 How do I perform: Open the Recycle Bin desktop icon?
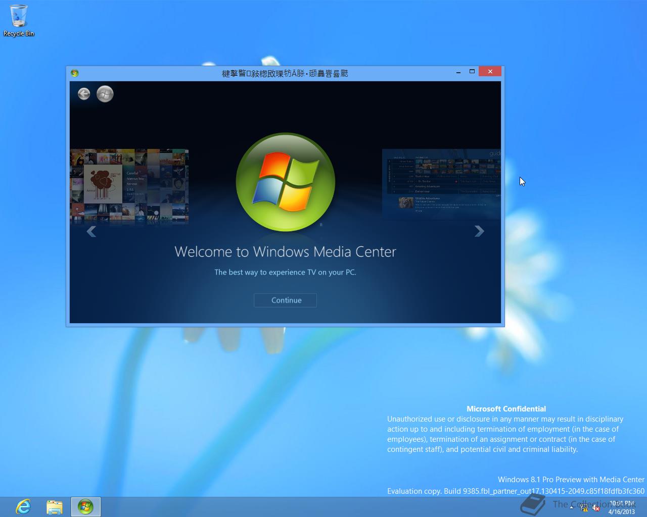click(x=19, y=21)
